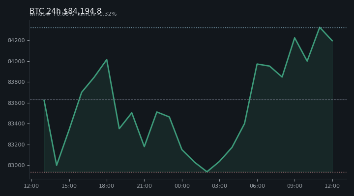Select the 84200 price axis label
Viewport: 354px width, 196px height.
click(16, 41)
